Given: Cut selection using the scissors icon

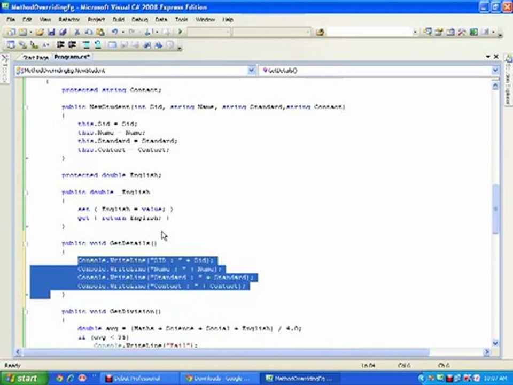Looking at the screenshot, I should pyautogui.click(x=77, y=32).
